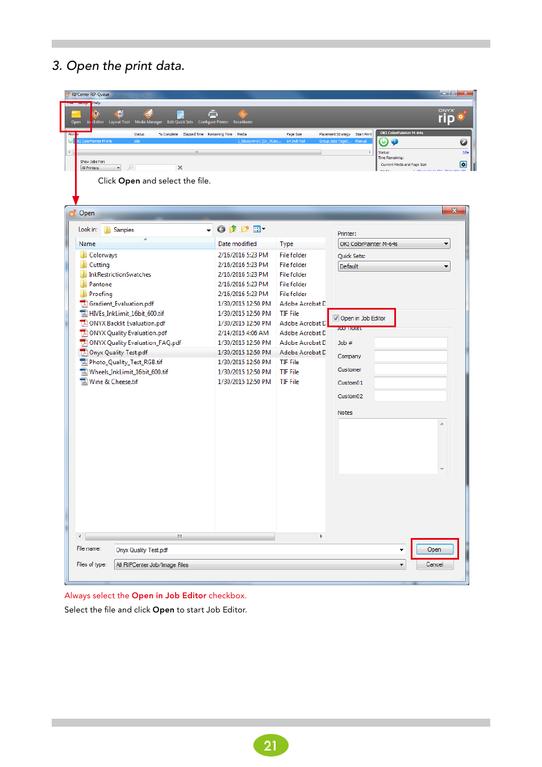Click the gray round icon in printer panel
This screenshot has height=767, width=542.
click(x=464, y=142)
